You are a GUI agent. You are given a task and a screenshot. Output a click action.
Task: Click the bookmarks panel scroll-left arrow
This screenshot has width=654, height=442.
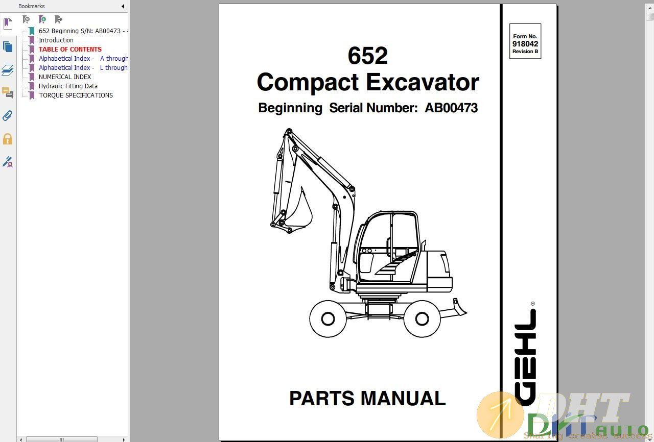coord(21,439)
